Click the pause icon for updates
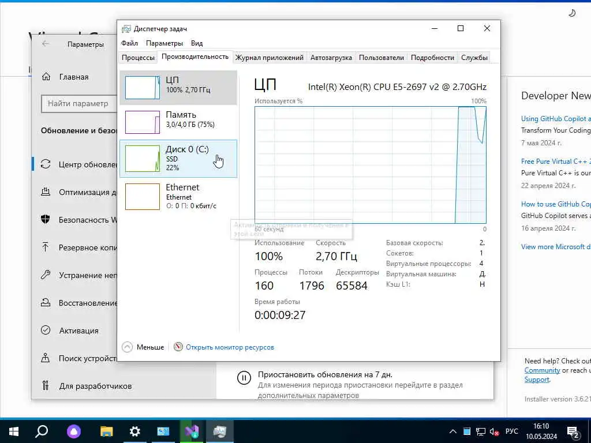 coord(244,378)
